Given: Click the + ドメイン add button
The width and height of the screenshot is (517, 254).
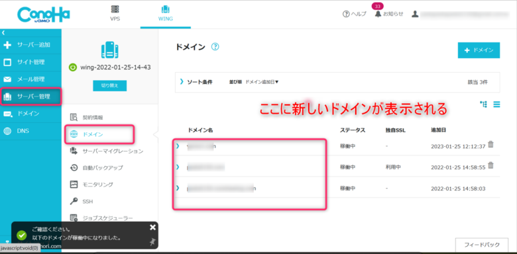Looking at the screenshot, I should point(479,50).
